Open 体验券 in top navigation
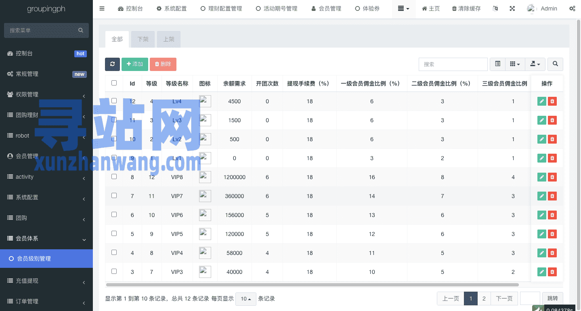The image size is (581, 311). point(367,8)
